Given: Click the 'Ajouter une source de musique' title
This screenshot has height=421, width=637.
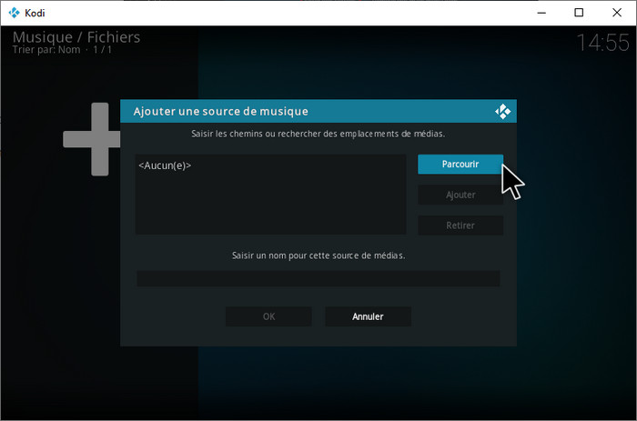Looking at the screenshot, I should (220, 111).
